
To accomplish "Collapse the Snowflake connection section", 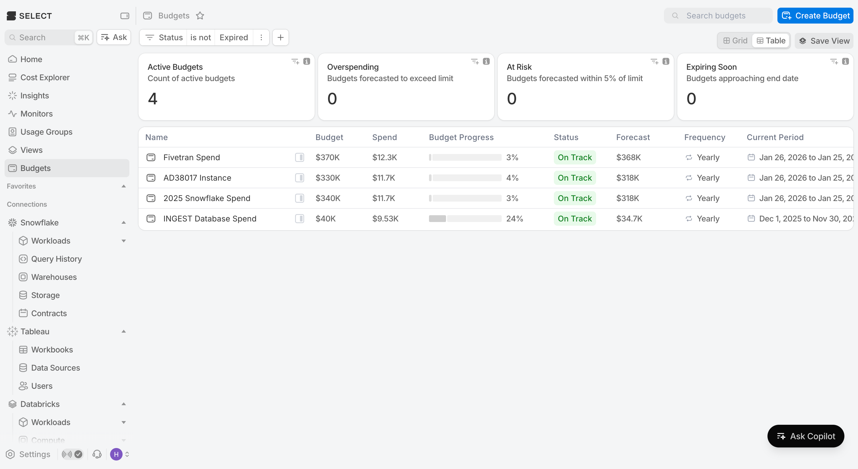I will coord(124,222).
